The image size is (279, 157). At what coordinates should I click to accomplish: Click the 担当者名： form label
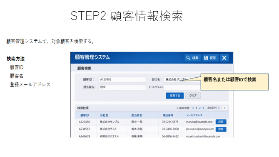(x=90, y=87)
